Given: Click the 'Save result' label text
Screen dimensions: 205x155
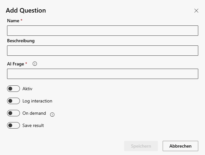Looking at the screenshot, I should click(x=33, y=125).
